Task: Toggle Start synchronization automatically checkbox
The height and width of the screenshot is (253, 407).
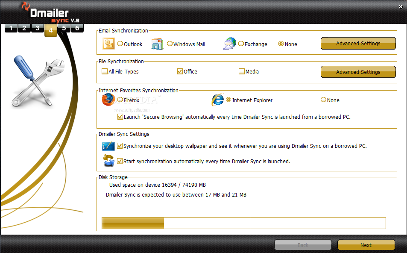Action: [x=120, y=161]
